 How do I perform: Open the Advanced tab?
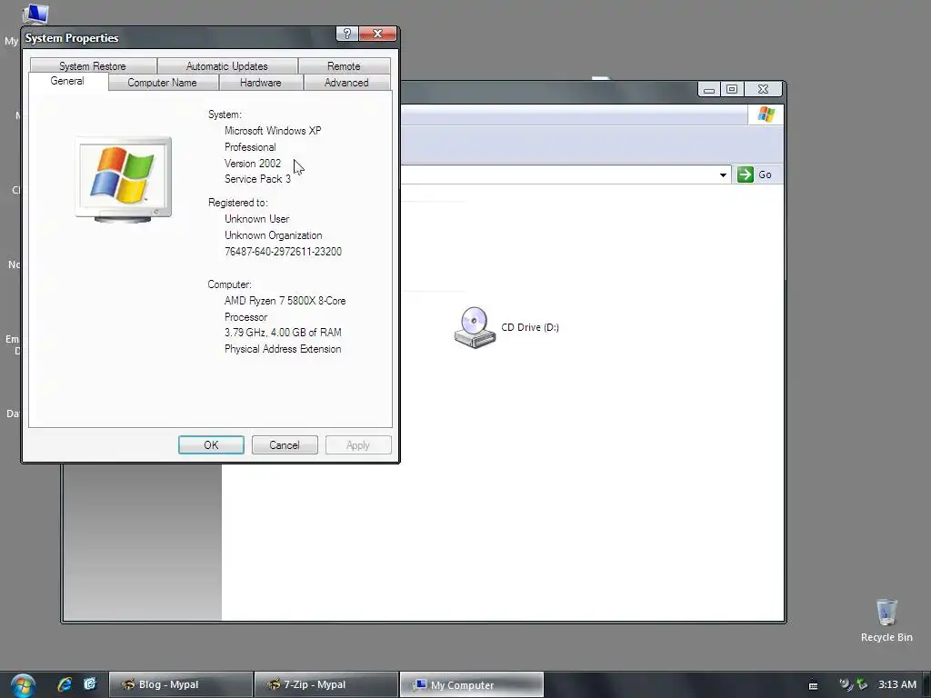346,83
